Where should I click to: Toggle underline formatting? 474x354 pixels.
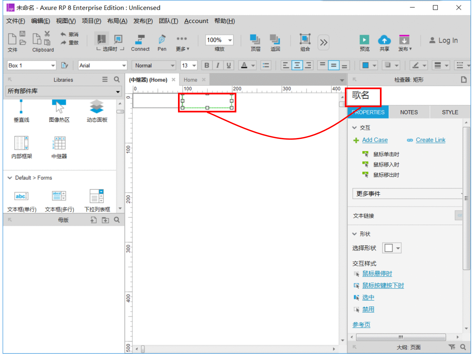click(229, 66)
